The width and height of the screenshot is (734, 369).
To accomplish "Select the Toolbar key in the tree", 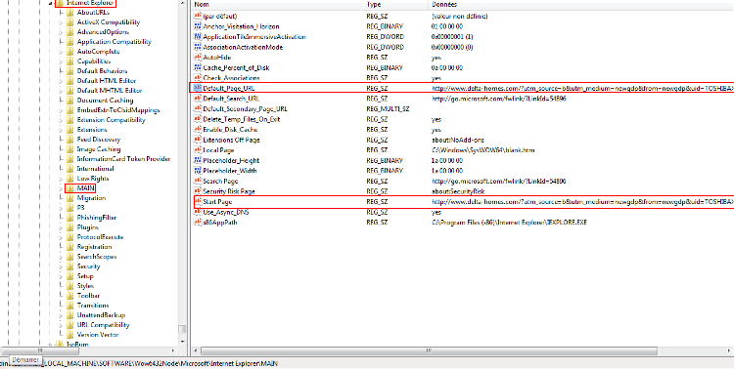I will (x=88, y=295).
